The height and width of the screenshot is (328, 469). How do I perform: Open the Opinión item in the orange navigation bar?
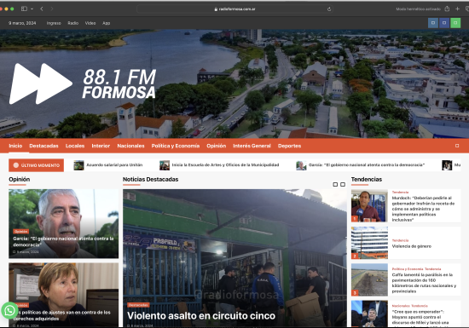(x=217, y=146)
